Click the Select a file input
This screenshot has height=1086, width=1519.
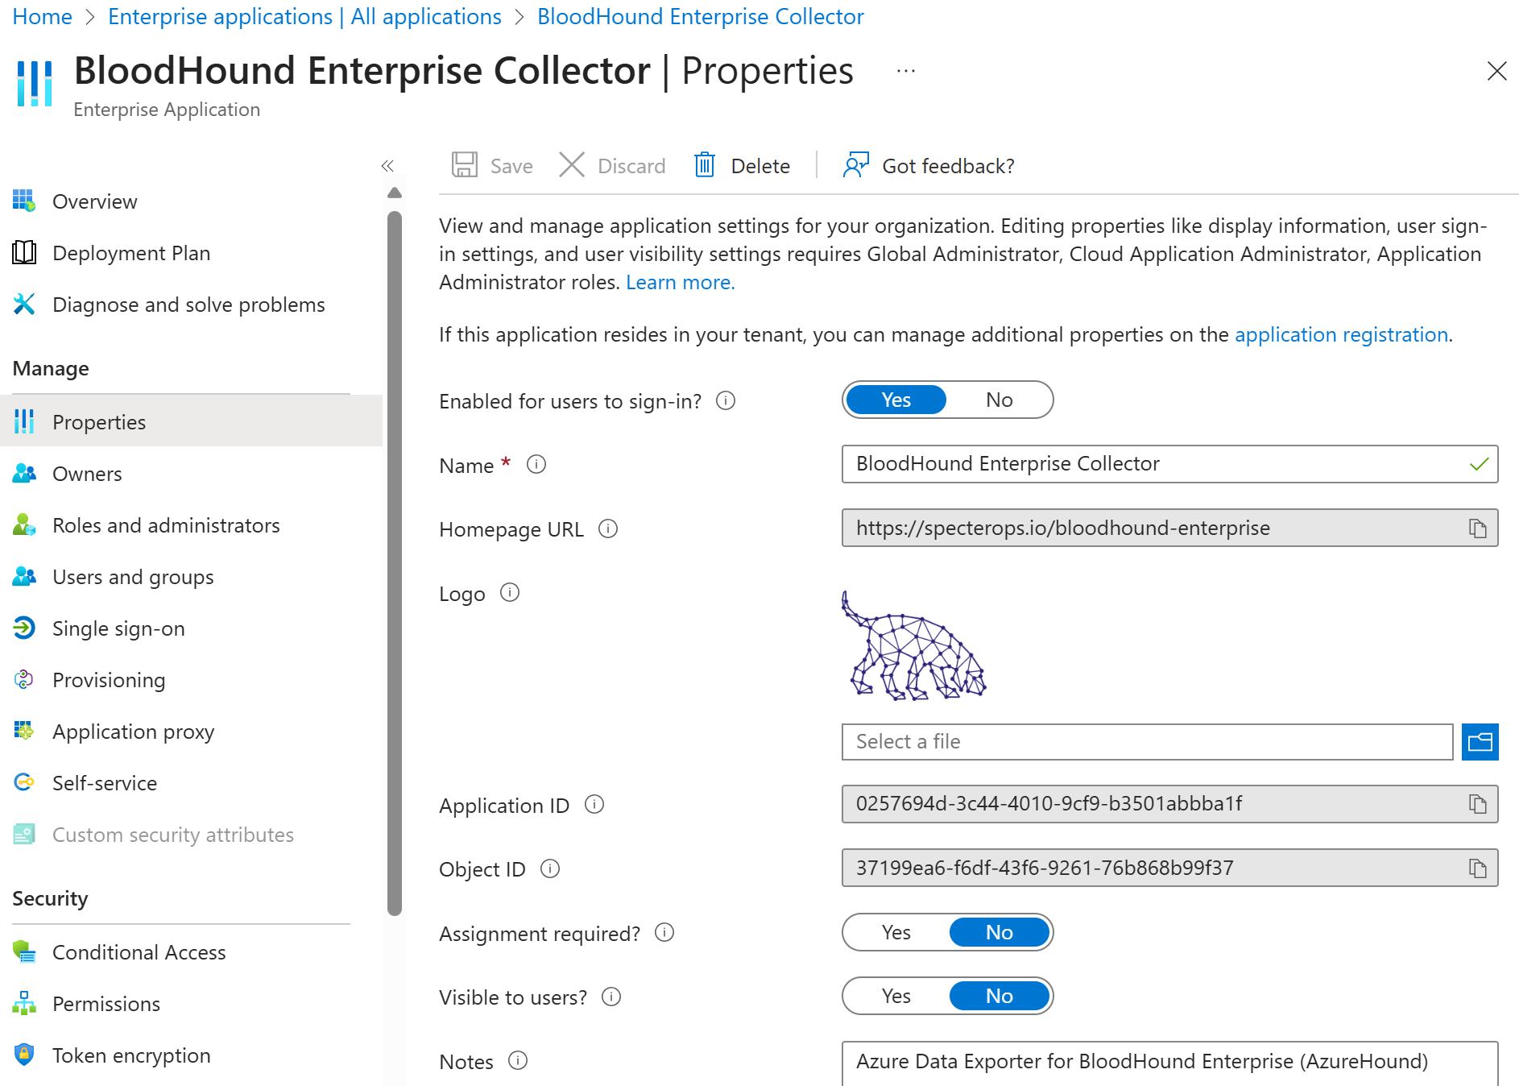[x=1147, y=742]
